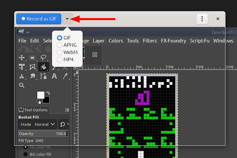Collapse the GIMP title bar chevron
The height and width of the screenshot is (158, 237).
click(28, 32)
